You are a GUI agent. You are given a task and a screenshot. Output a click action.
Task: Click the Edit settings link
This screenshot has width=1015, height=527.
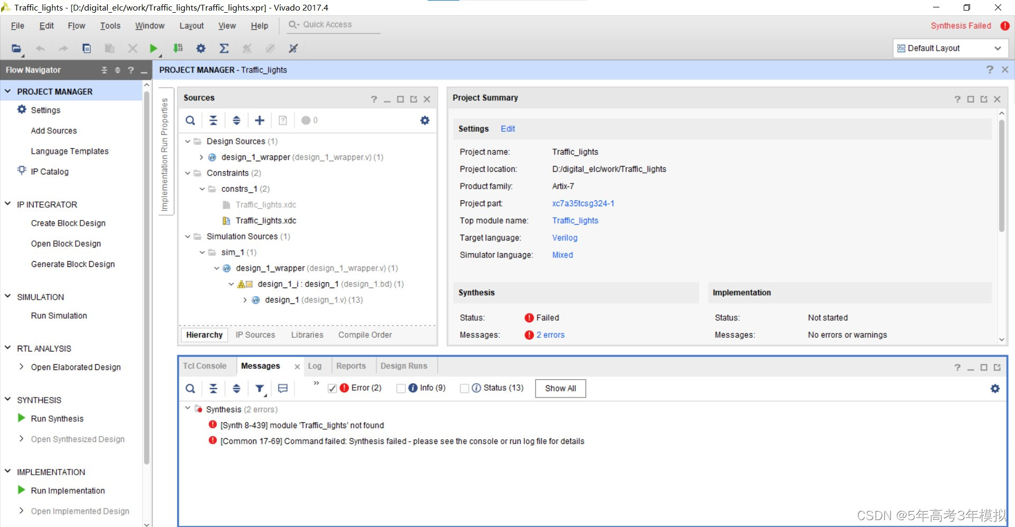click(x=508, y=128)
